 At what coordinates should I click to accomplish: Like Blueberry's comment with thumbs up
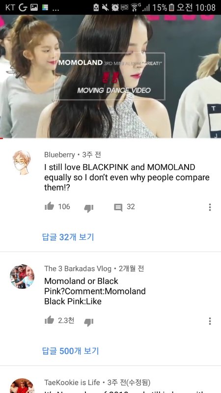(50, 206)
